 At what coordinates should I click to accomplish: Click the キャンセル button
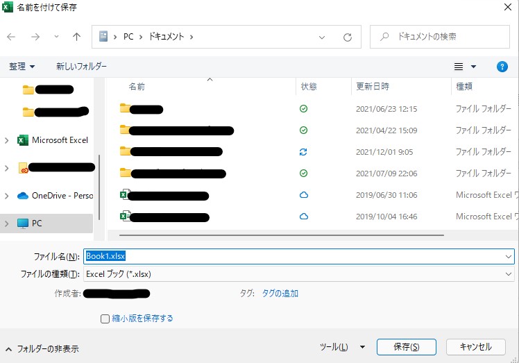tap(475, 347)
